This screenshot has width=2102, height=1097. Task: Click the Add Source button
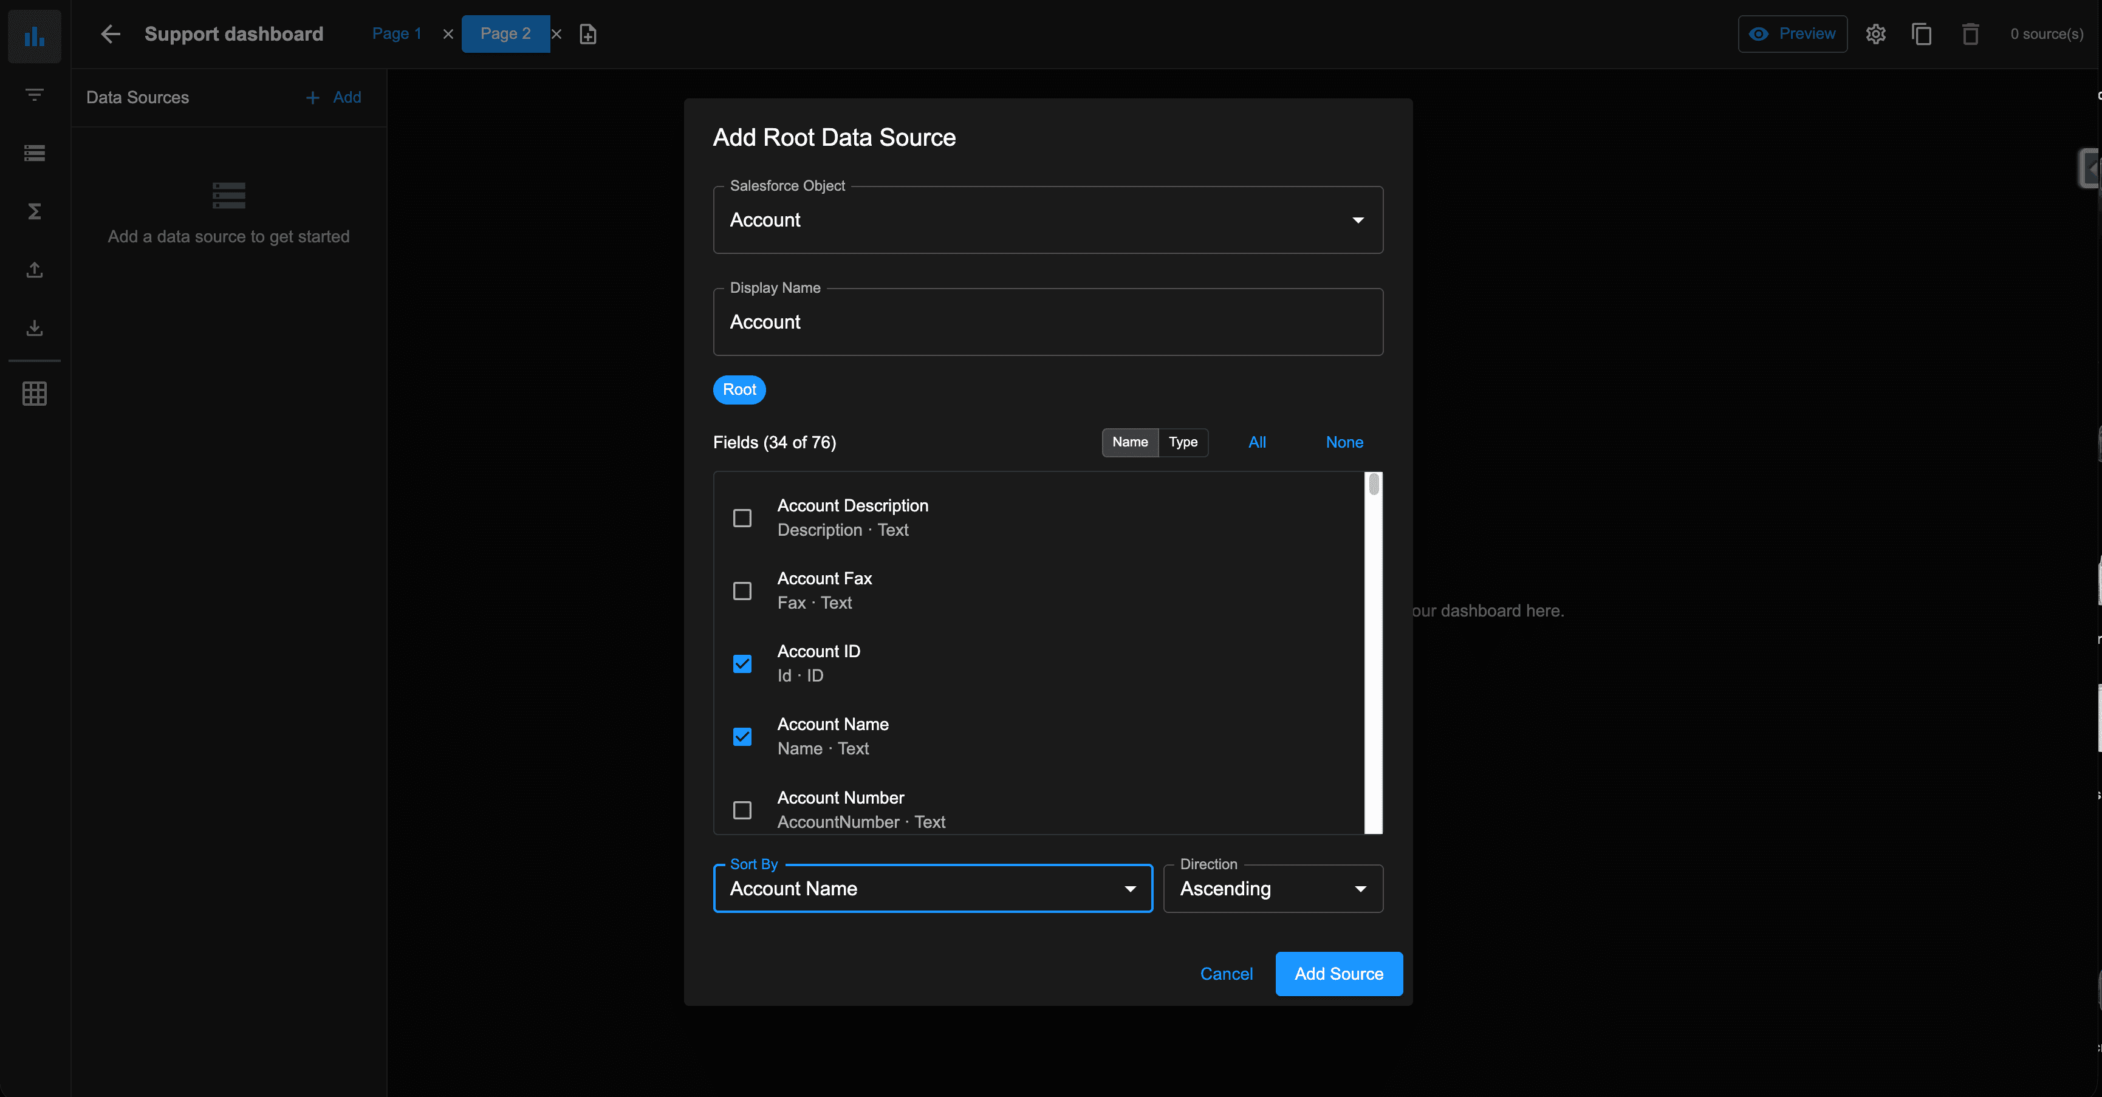point(1338,973)
